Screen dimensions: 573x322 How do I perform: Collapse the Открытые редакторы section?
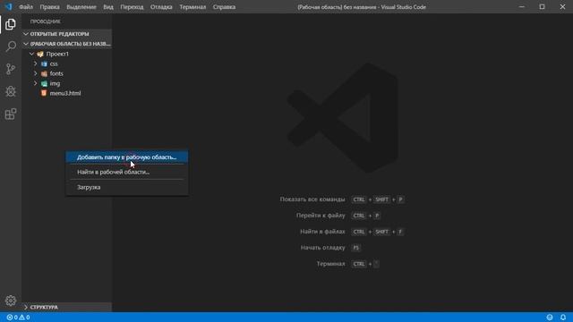26,34
